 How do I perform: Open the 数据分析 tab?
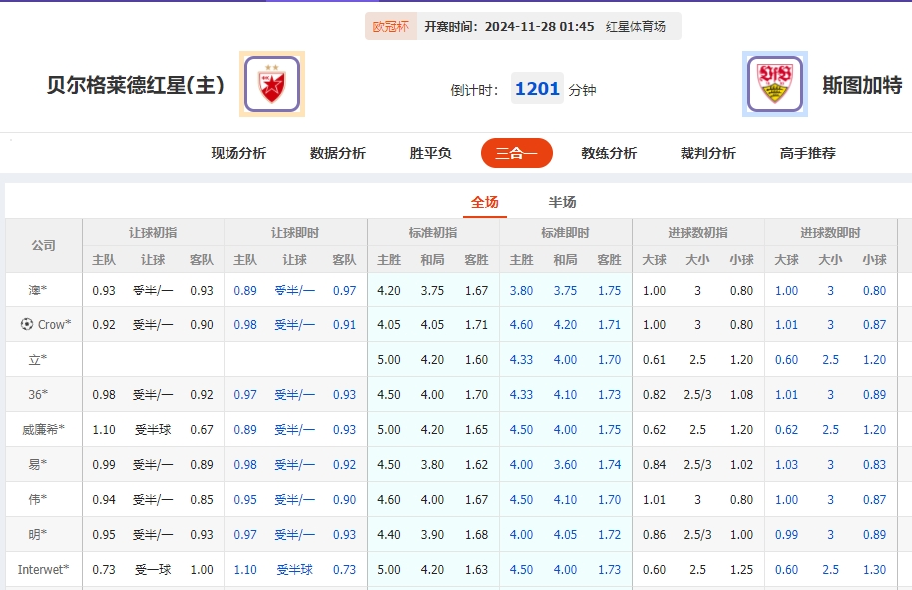pos(338,152)
